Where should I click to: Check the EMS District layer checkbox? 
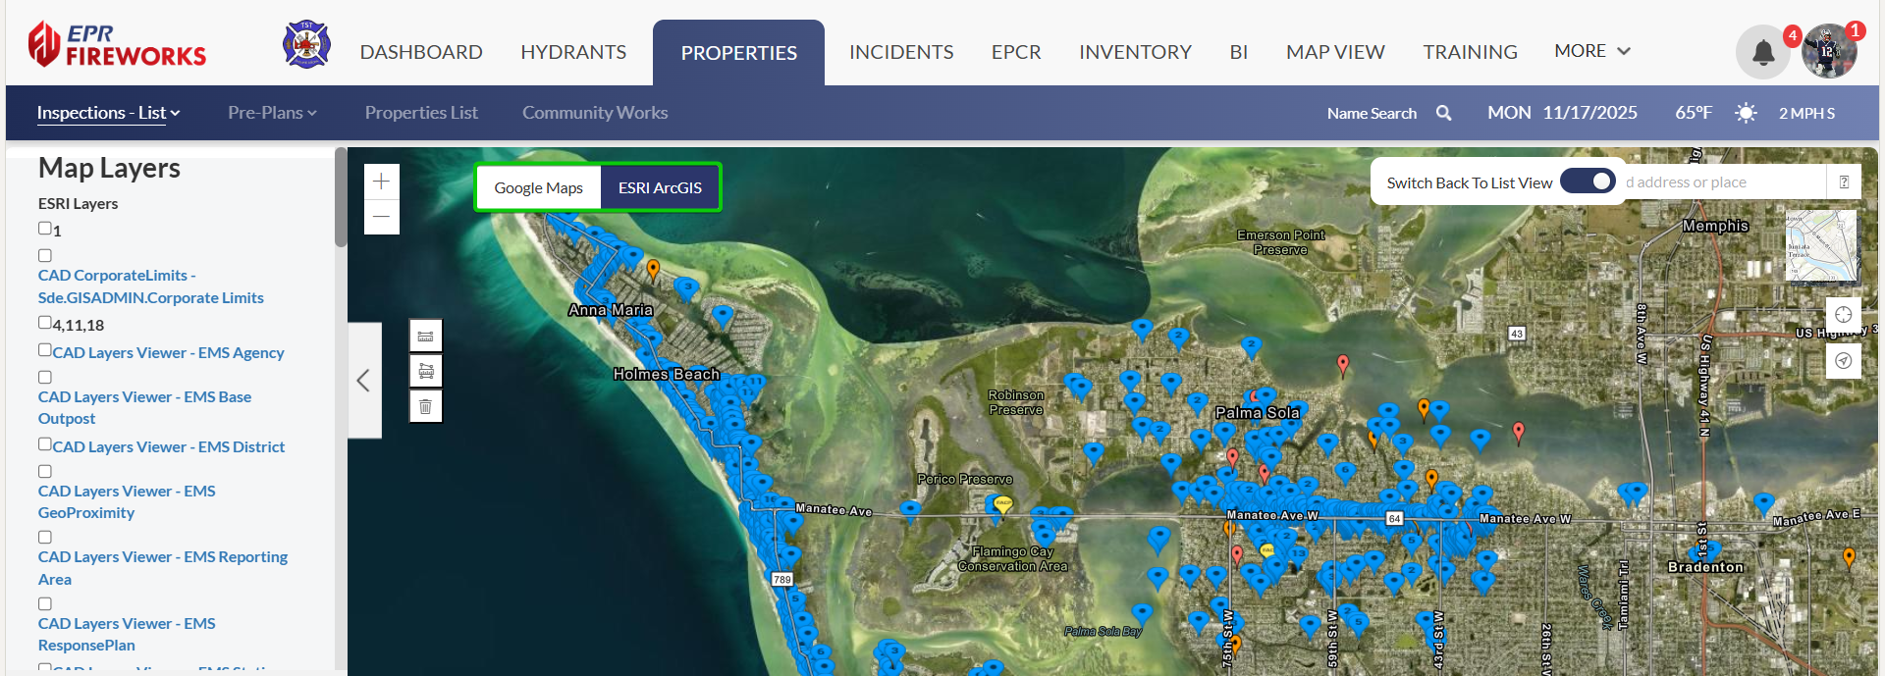point(45,444)
